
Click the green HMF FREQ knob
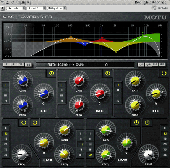coord(106,155)
